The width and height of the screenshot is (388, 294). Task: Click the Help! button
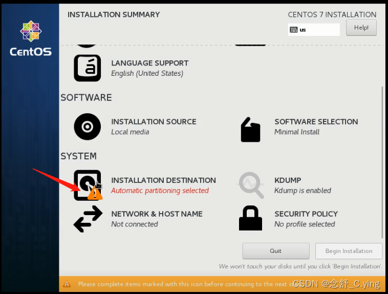click(x=361, y=28)
